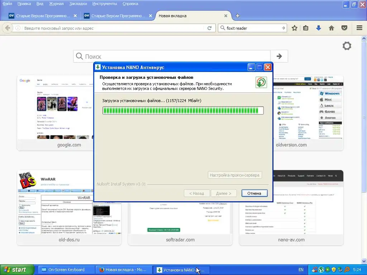
Task: Switch to Новая вкладка Mozilla taskbar item
Action: pyautogui.click(x=124, y=270)
